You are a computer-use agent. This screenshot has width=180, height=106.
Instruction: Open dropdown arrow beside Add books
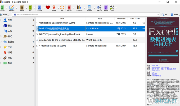pos(6,8)
